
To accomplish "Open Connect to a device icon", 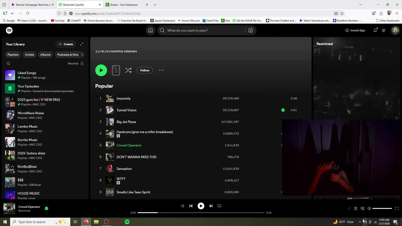I will pos(362,208).
